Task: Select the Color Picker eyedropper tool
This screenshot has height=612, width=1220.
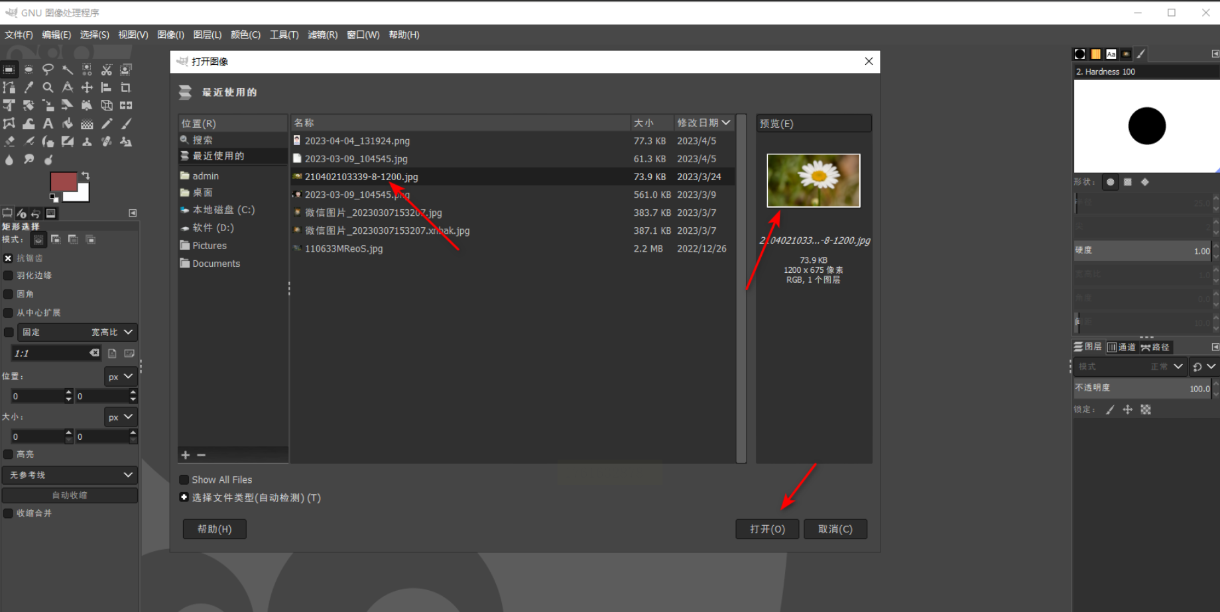Action: [29, 87]
